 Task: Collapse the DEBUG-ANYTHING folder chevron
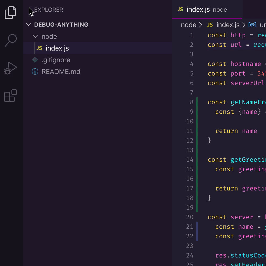tap(28, 24)
